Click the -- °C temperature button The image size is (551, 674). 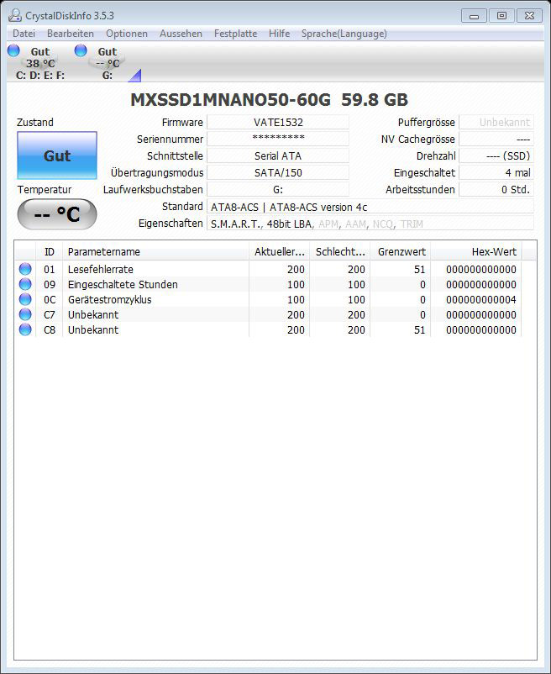pos(57,214)
